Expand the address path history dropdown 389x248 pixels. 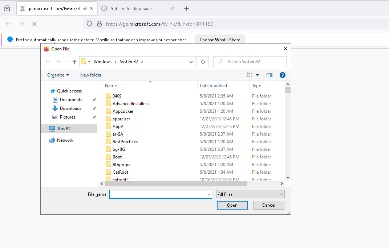[x=191, y=62]
